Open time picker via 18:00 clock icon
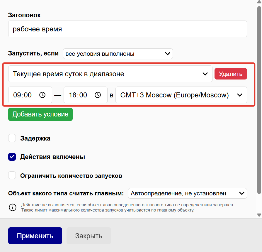The width and height of the screenshot is (262, 252). (98, 95)
